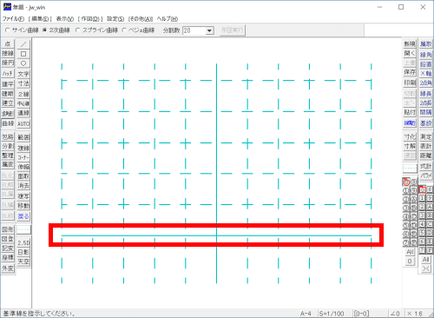Click the ∠0 axis angle status button
This screenshot has height=318, width=434.
pyautogui.click(x=395, y=314)
